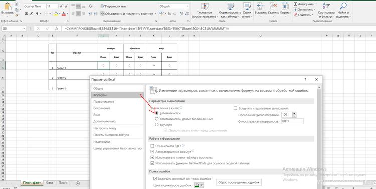This screenshot has width=376, height=189.
Task: Click the Copy icon in clipboard group
Action: click(17, 10)
